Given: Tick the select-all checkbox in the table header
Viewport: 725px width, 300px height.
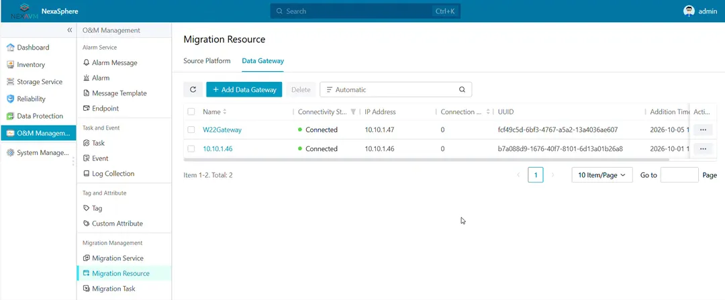Looking at the screenshot, I should pos(191,112).
